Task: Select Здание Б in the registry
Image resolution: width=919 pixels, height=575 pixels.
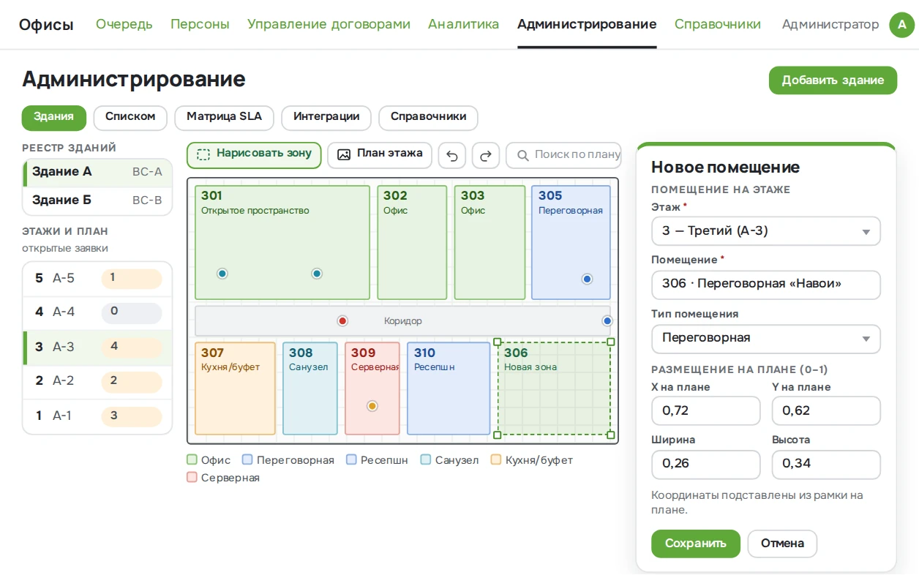Action: pyautogui.click(x=97, y=200)
